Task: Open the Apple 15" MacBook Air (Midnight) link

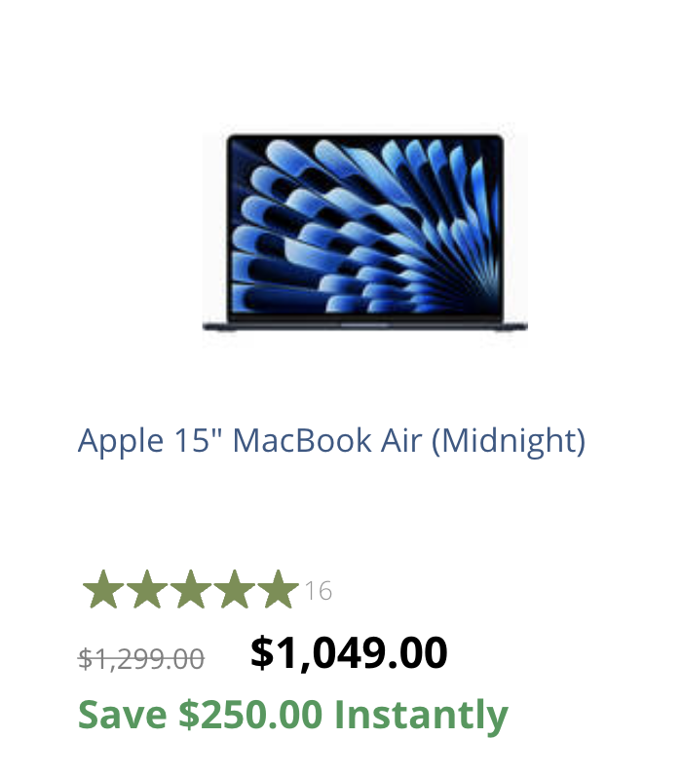Action: pos(331,441)
